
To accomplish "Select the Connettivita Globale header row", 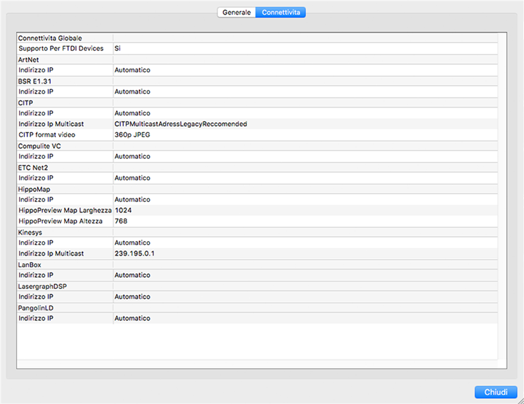I will [257, 38].
